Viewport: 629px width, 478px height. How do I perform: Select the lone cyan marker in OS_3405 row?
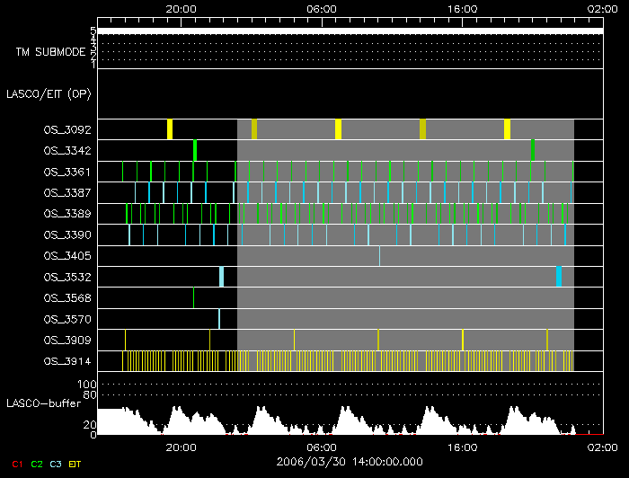click(x=379, y=256)
